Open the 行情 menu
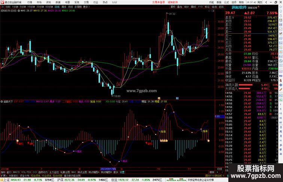Screen dimensions: 283x182 click(x=30, y=2)
